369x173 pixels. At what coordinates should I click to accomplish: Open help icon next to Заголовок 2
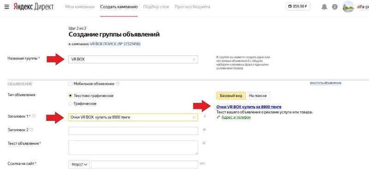32,130
